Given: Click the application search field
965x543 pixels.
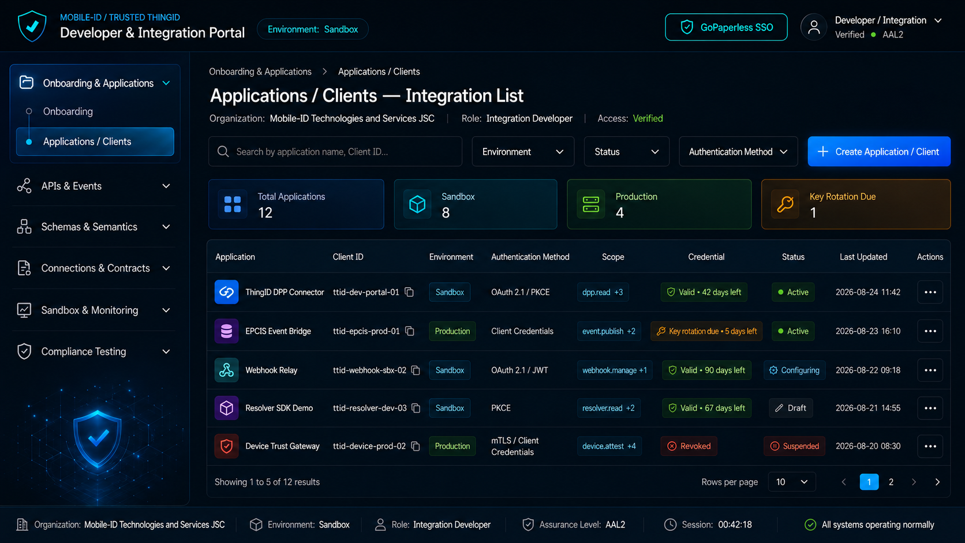Looking at the screenshot, I should tap(335, 152).
